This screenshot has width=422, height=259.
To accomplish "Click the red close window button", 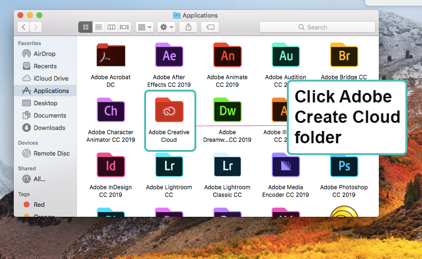I will pyautogui.click(x=20, y=15).
